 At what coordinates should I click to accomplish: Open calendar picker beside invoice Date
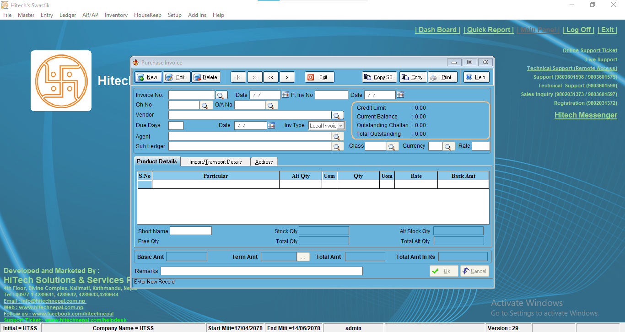click(x=286, y=95)
